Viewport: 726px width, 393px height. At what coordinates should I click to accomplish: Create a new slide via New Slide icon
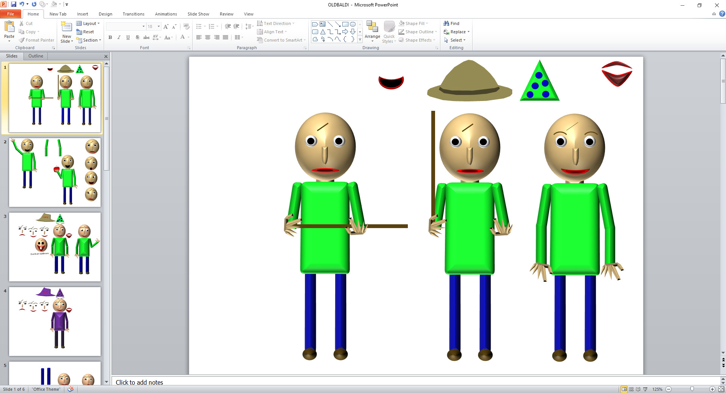(67, 27)
